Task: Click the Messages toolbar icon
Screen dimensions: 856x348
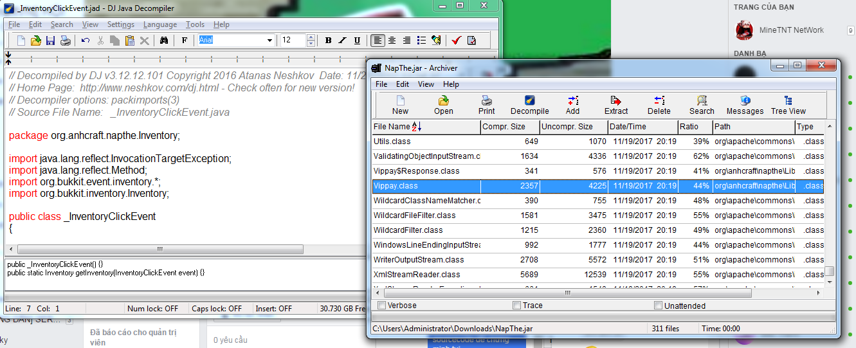Action: click(745, 105)
